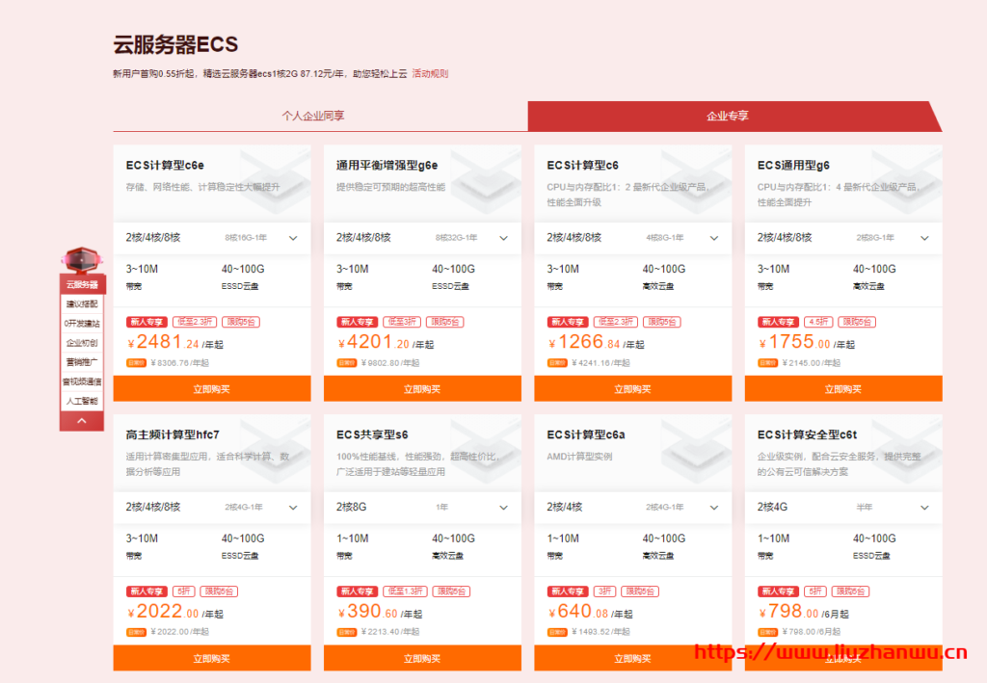Click the 3折 tag on ECS计算型c6a card
This screenshot has height=683, width=987.
[604, 591]
